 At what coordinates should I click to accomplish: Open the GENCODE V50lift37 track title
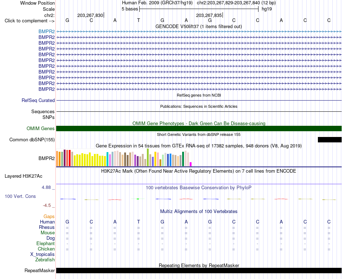tap(198, 26)
